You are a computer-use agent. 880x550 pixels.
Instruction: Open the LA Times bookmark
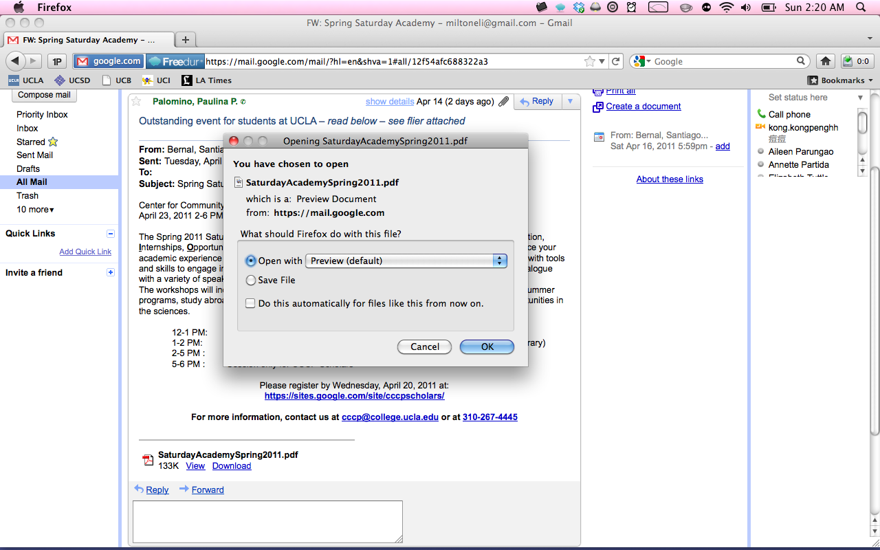[206, 80]
